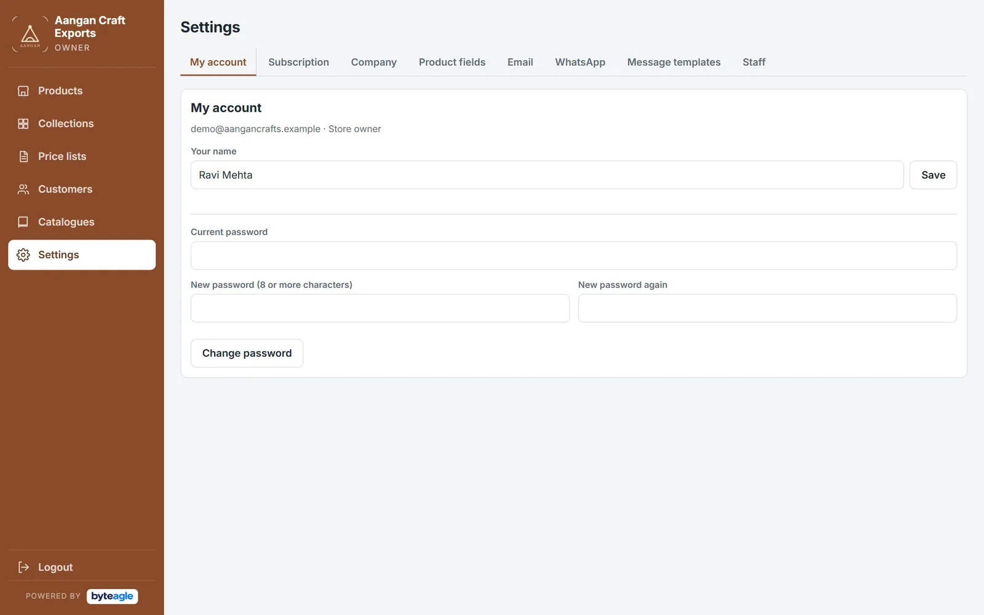The height and width of the screenshot is (615, 984).
Task: Click the Catalogues book icon
Action: [x=23, y=222]
